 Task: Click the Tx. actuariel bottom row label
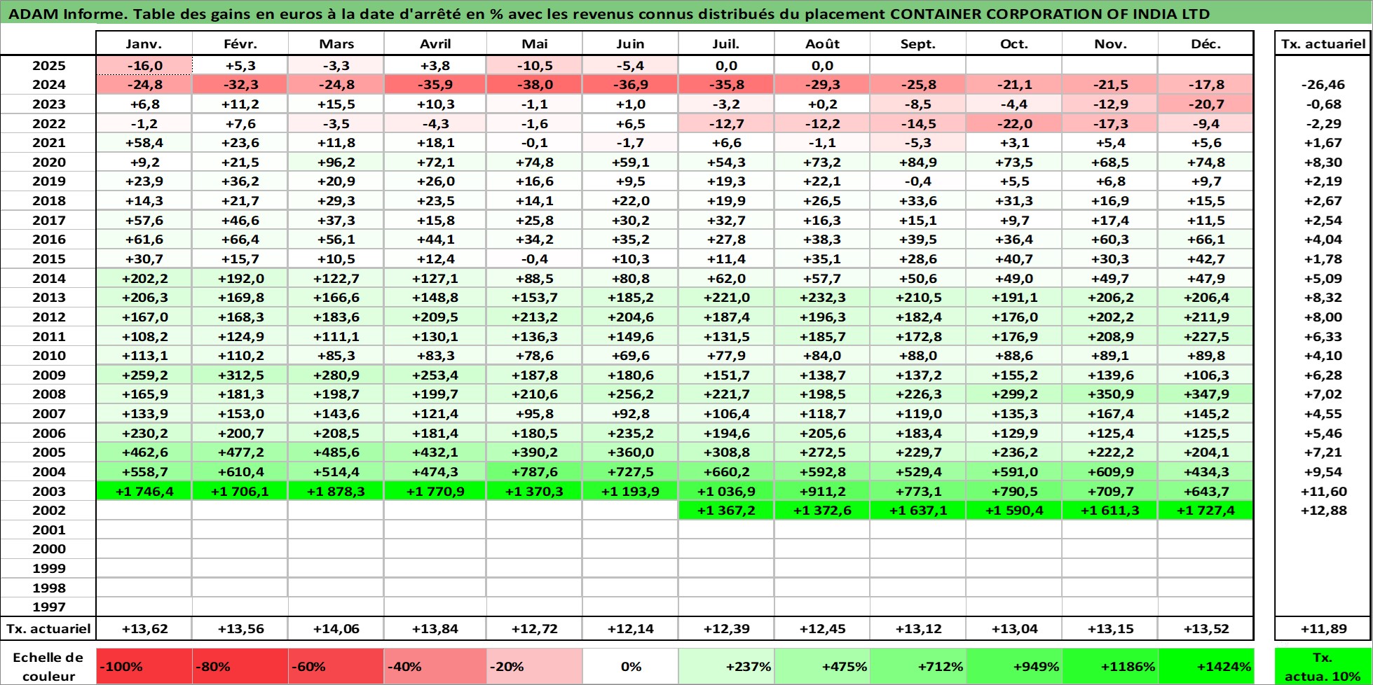coord(48,629)
